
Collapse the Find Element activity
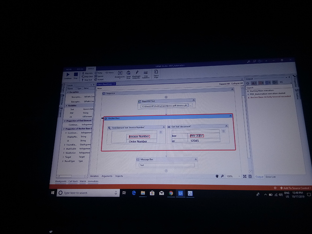[x=164, y=127]
